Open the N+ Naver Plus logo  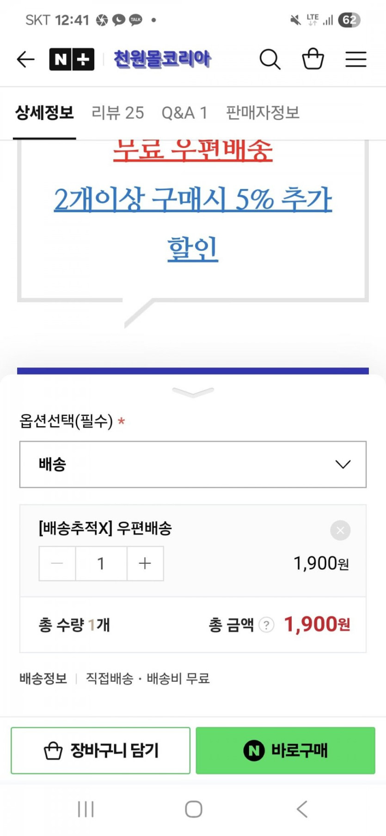click(x=72, y=59)
